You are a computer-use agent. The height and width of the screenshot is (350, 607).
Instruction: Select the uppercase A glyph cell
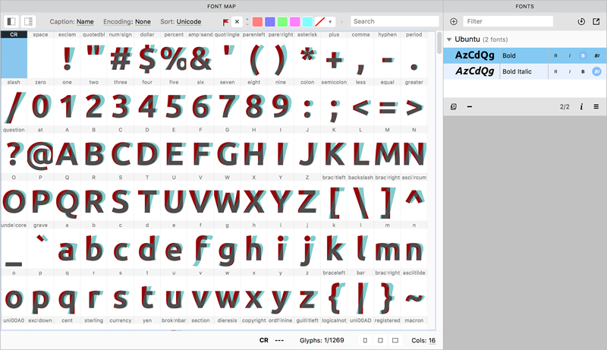[x=67, y=150]
